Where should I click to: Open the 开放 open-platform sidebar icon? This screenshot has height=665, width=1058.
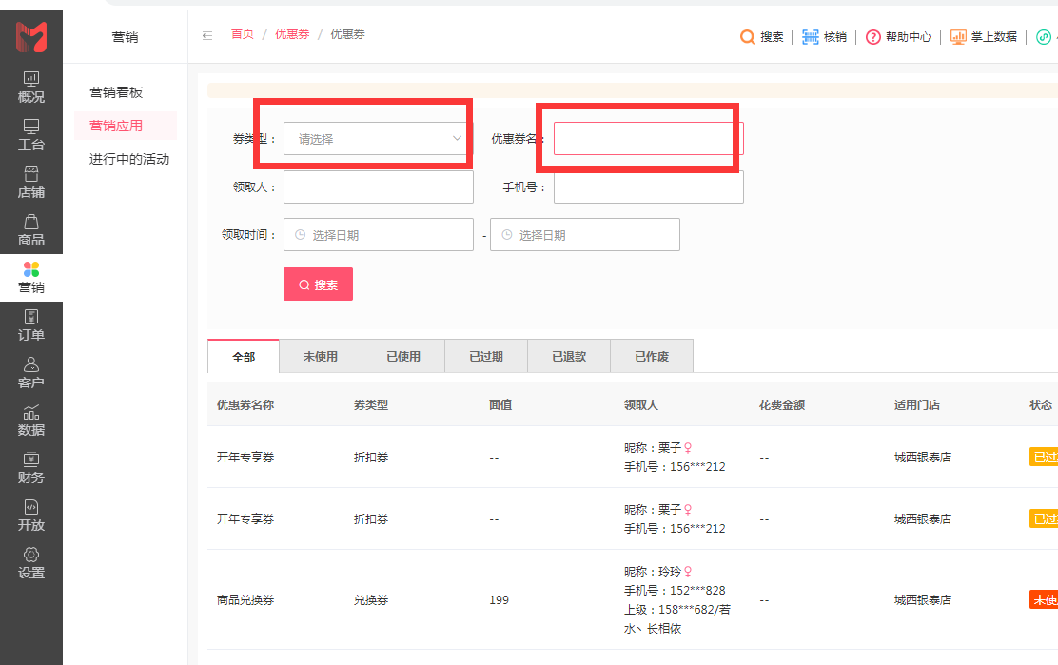coord(31,516)
